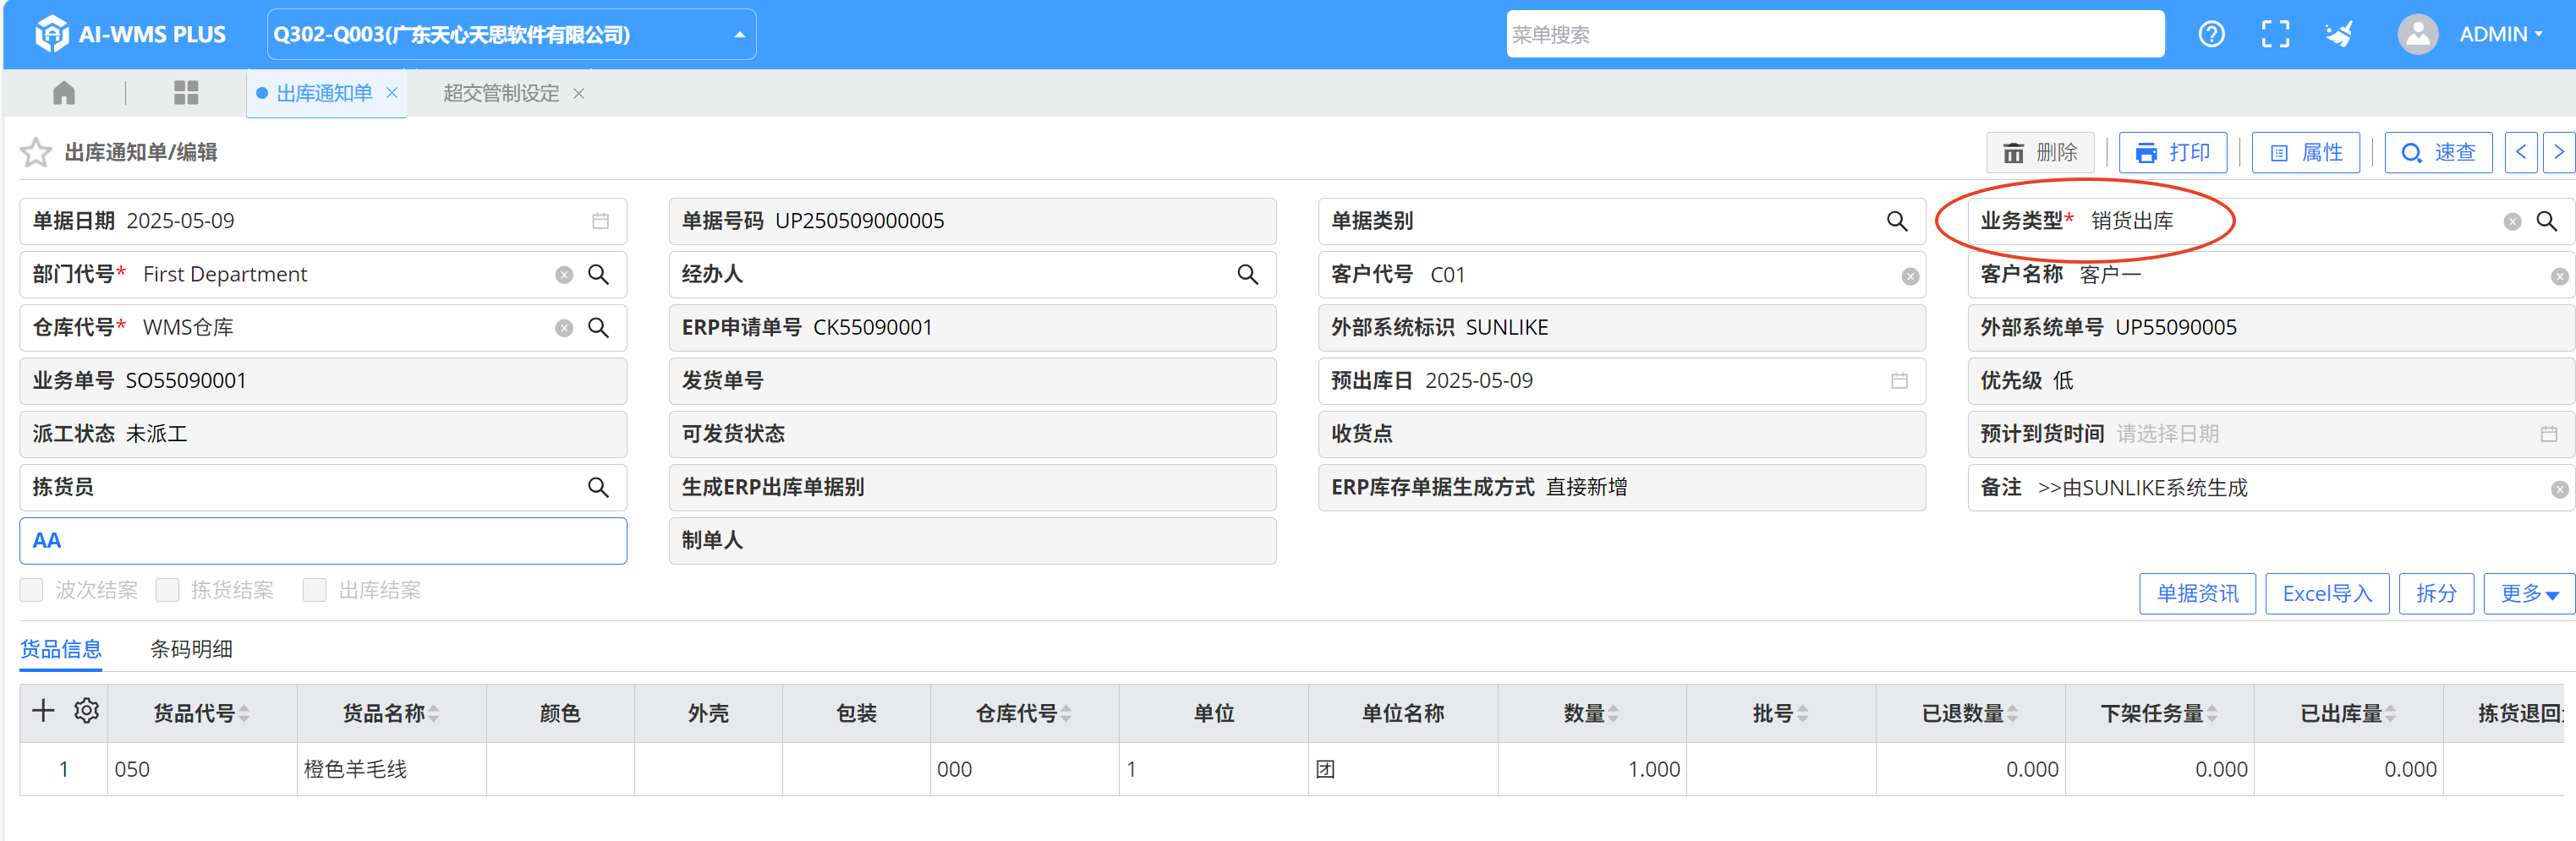Click the ADMIN user avatar
The height and width of the screenshot is (841, 2576).
2417,34
